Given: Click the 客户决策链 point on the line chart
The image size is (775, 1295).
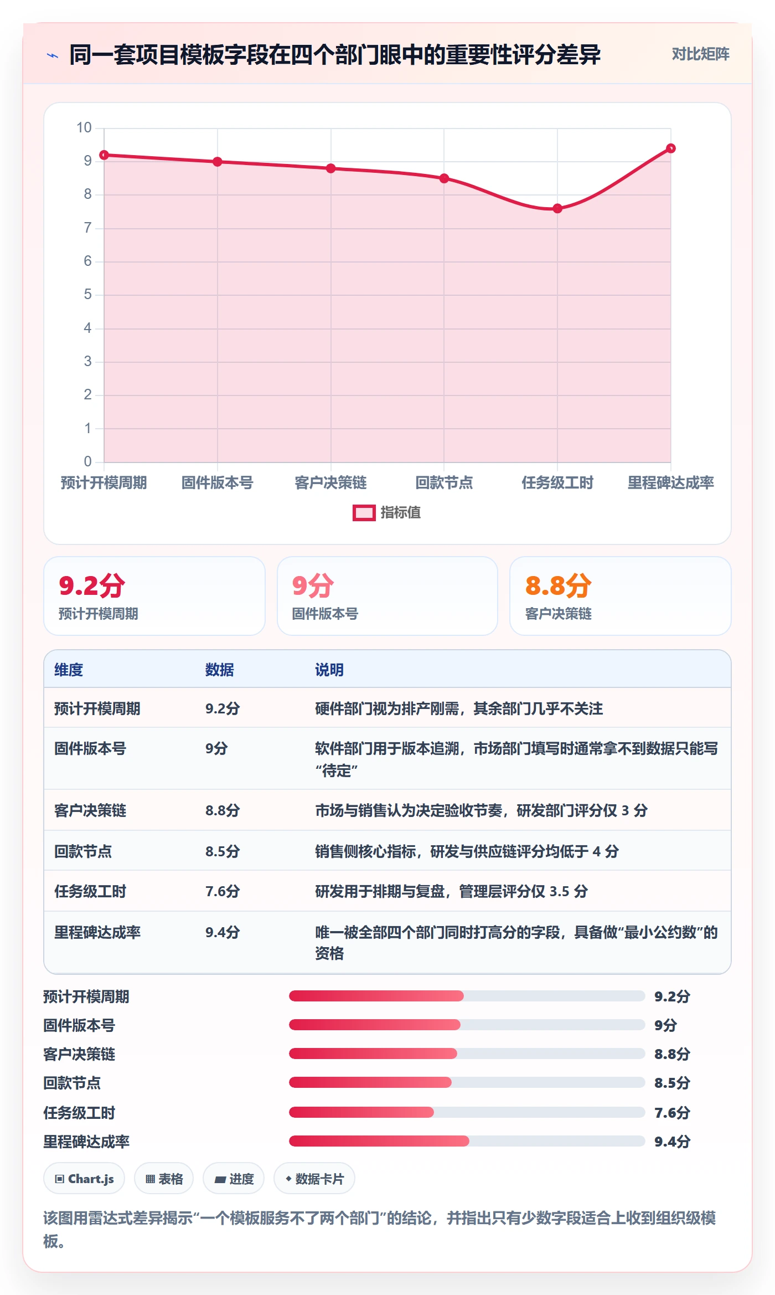Looking at the screenshot, I should point(331,168).
